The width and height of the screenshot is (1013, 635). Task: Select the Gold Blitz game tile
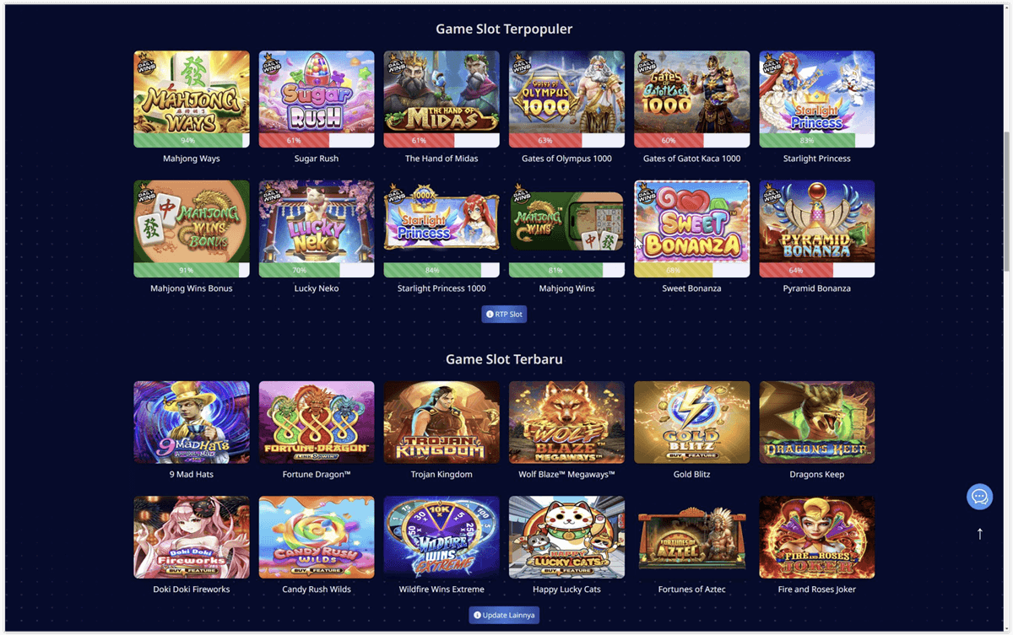point(691,422)
